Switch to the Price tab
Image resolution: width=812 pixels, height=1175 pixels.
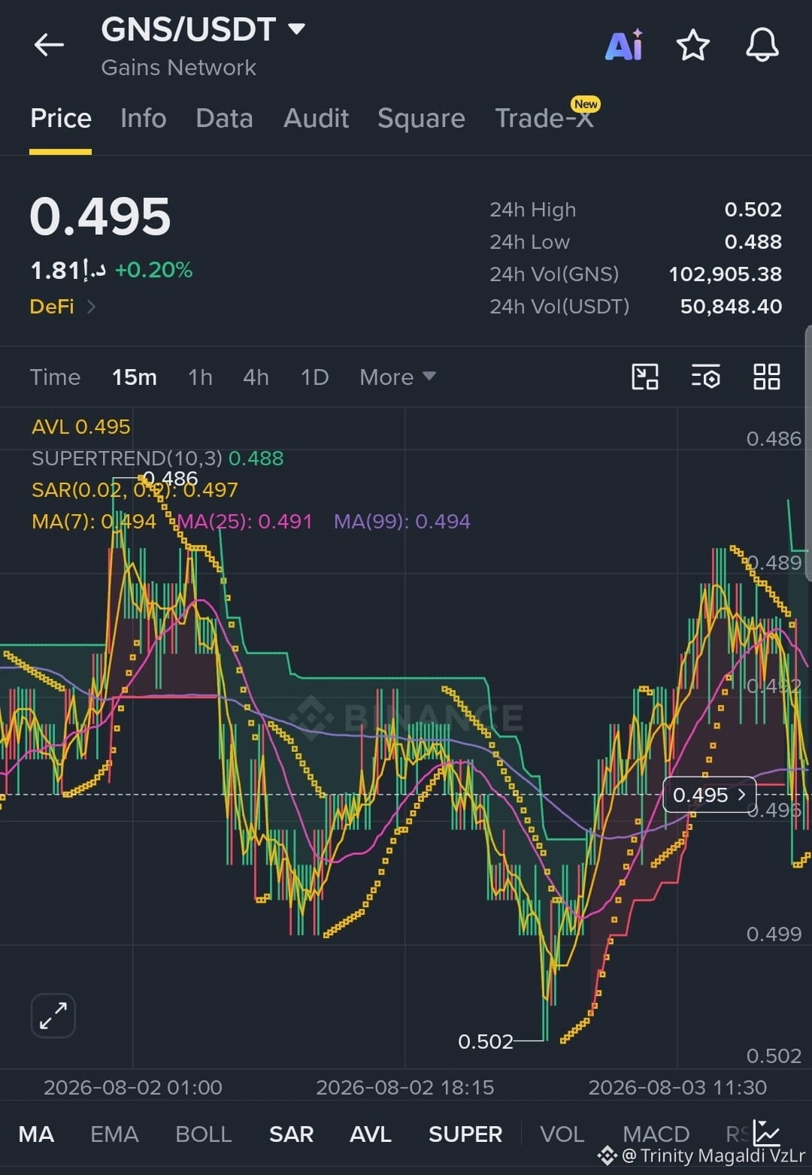click(61, 118)
